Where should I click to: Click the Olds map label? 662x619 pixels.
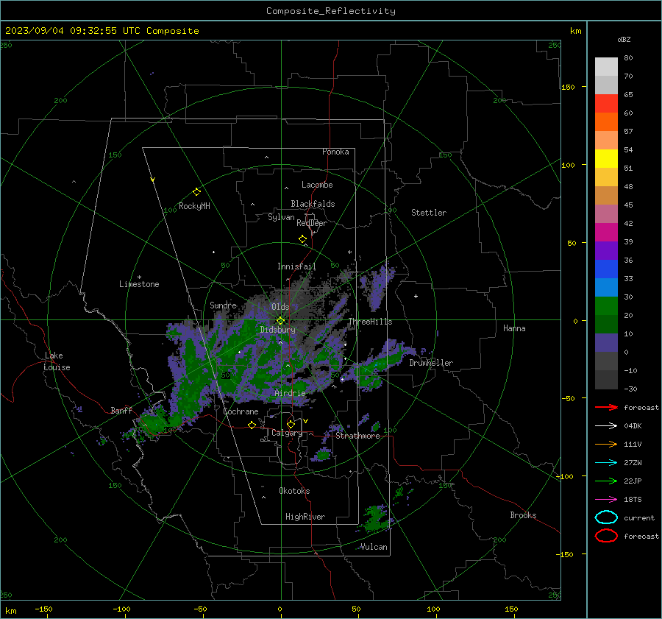280,307
